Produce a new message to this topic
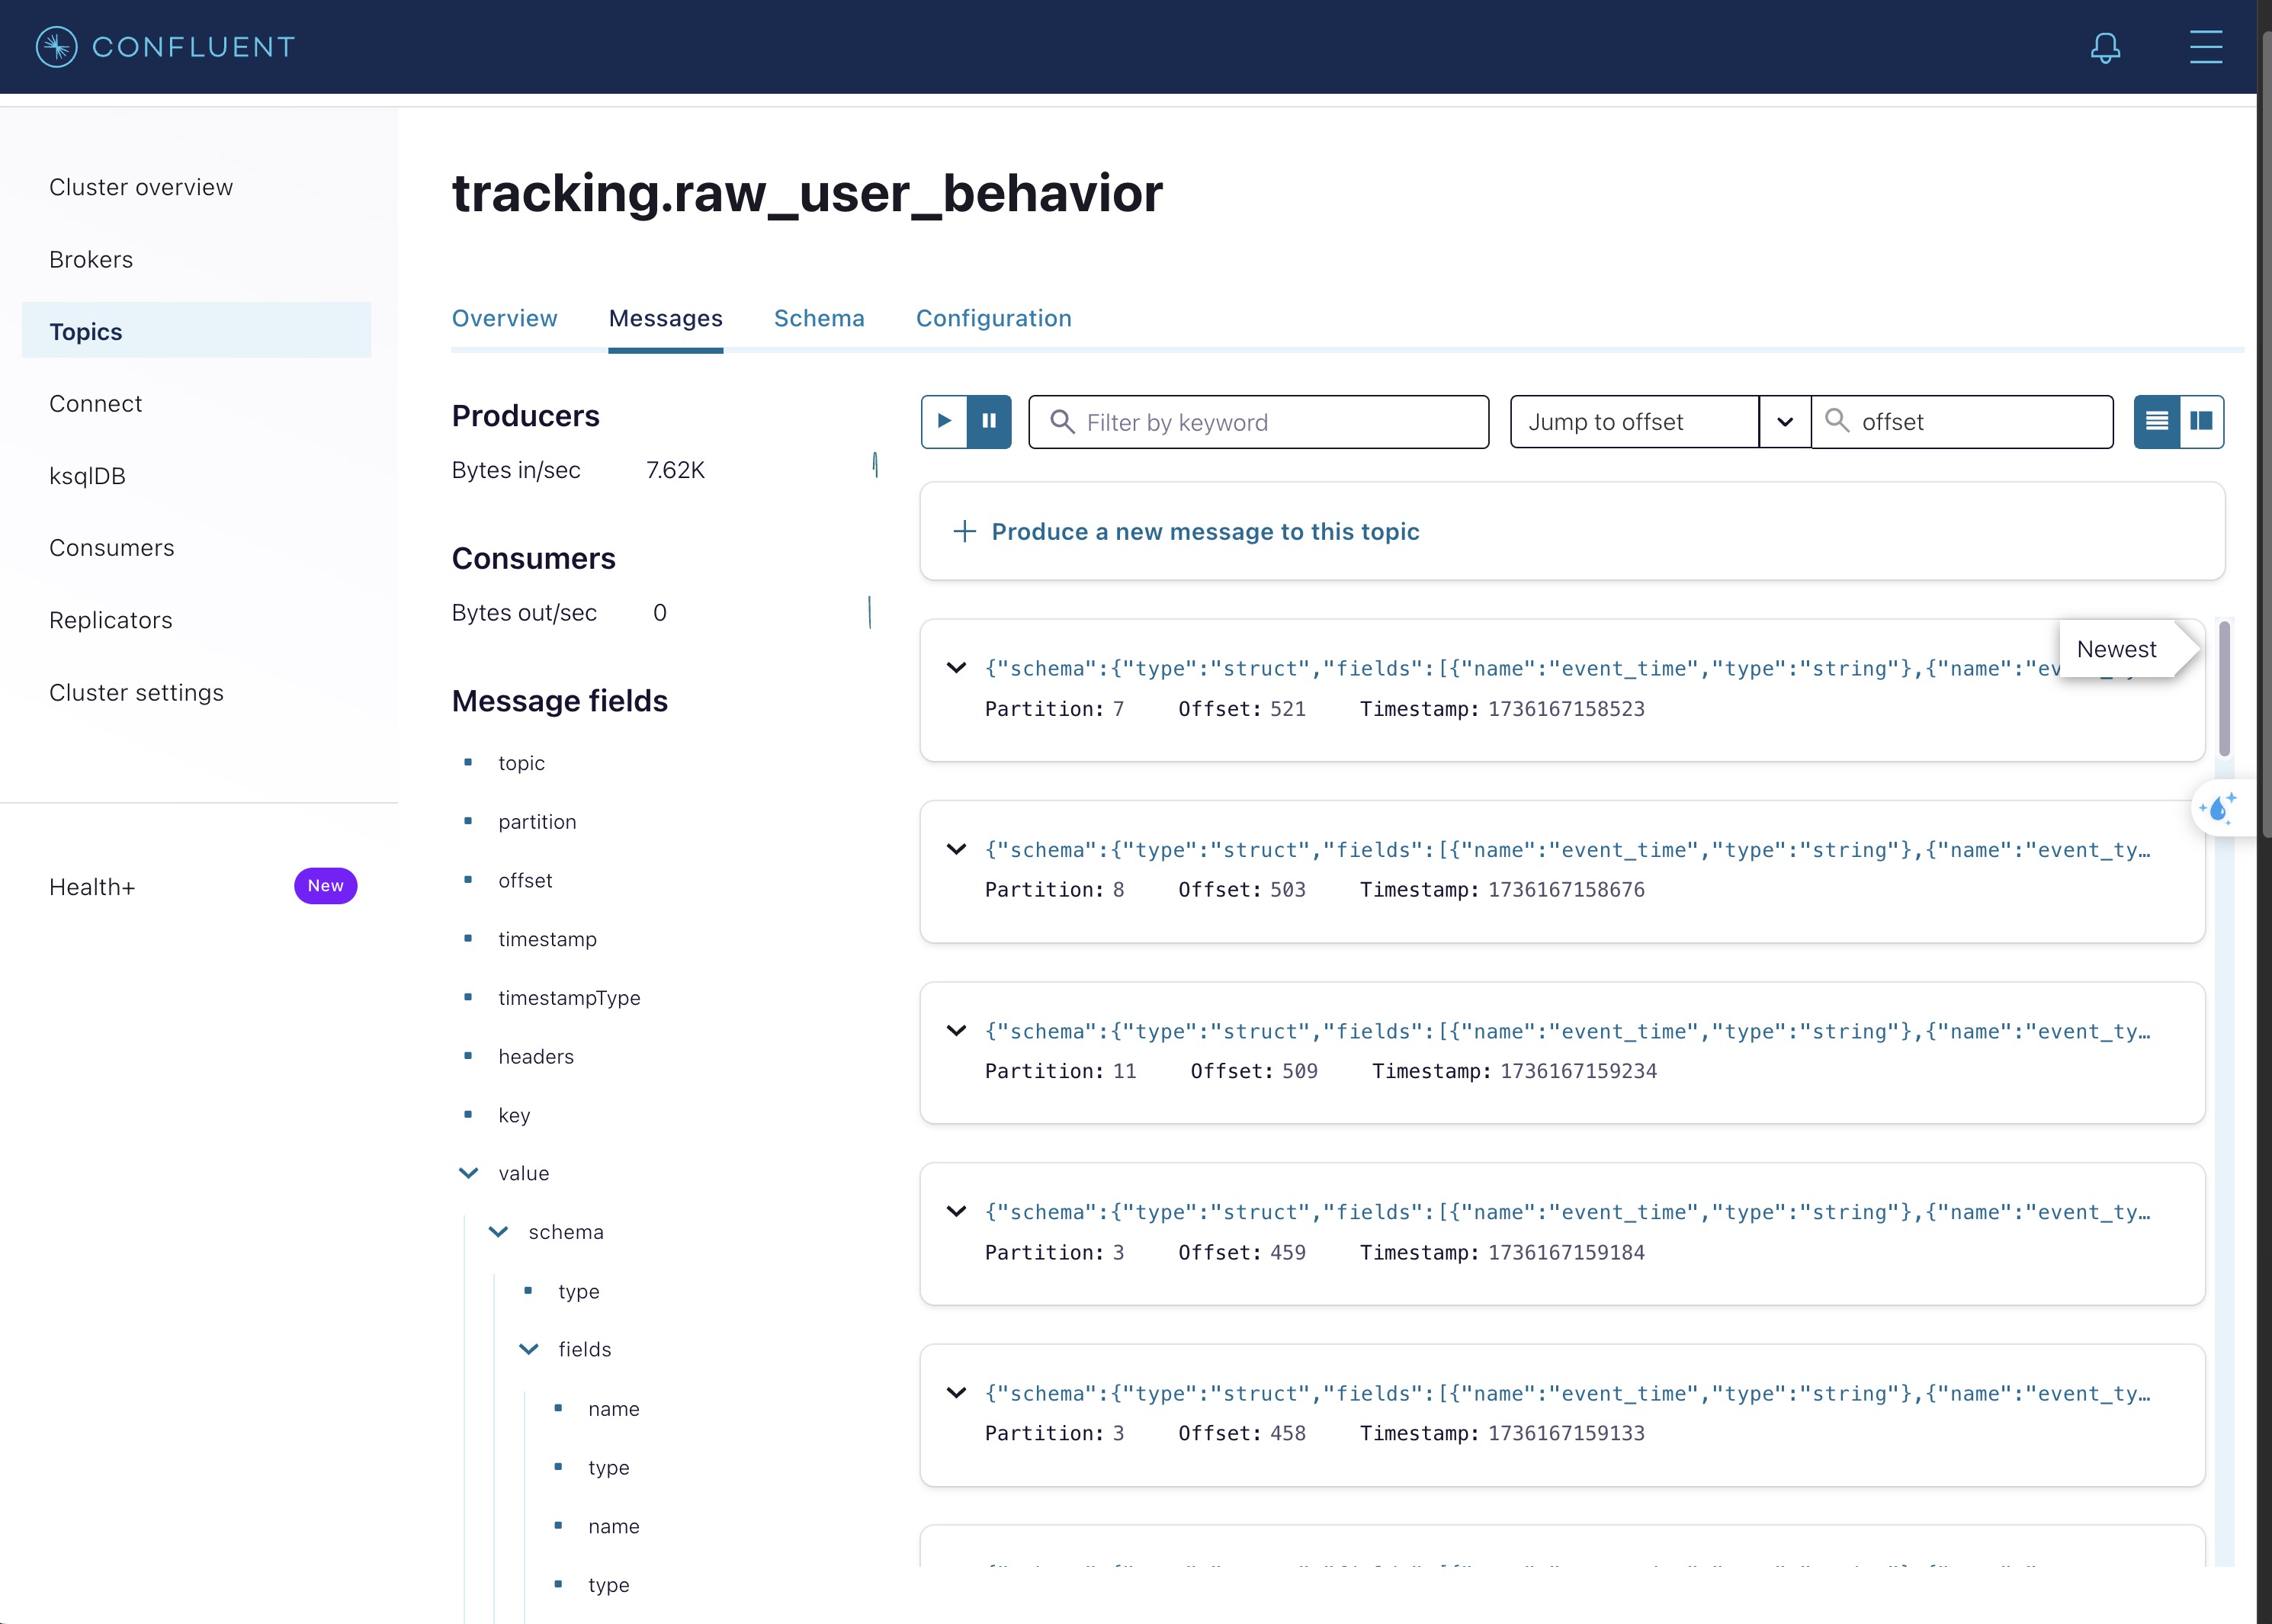This screenshot has height=1624, width=2272. coord(1205,531)
